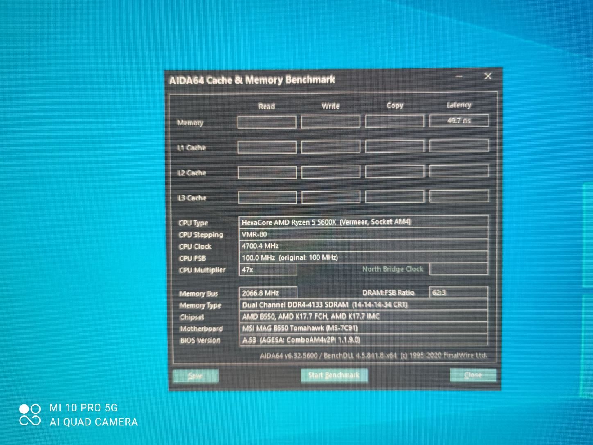Image resolution: width=593 pixels, height=445 pixels.
Task: Click the L2 Cache row label
Action: [x=192, y=173]
